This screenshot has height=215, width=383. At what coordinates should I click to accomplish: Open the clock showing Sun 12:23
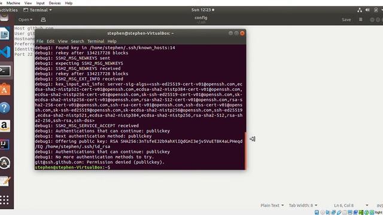coord(202,10)
